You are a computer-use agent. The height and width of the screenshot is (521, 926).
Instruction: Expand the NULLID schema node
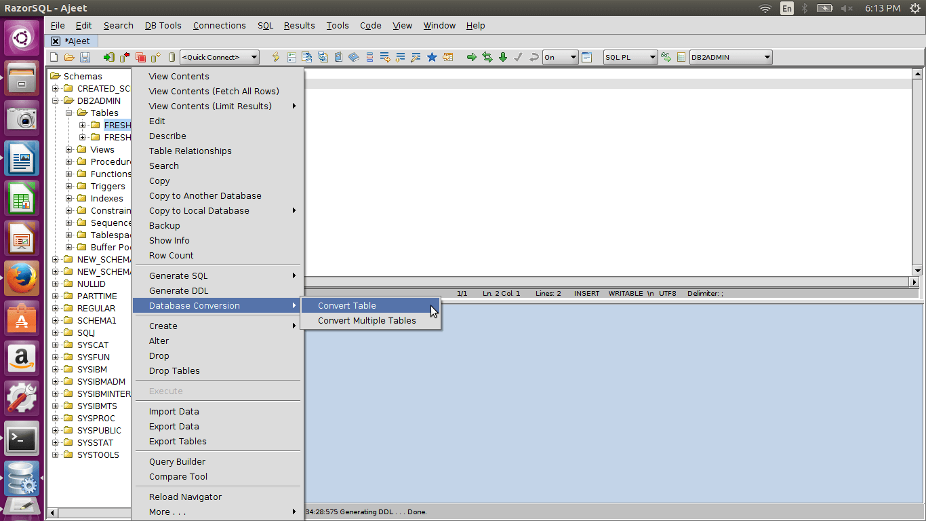coord(56,284)
